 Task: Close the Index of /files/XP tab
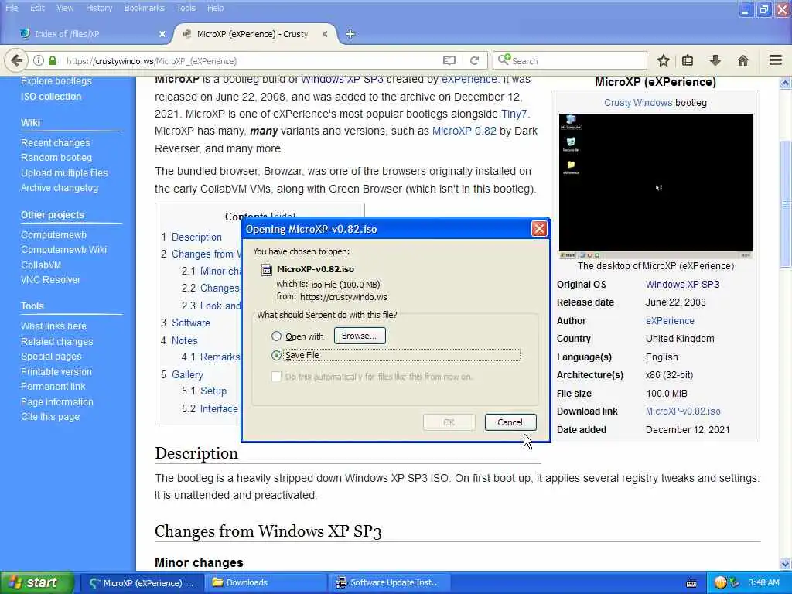tap(162, 34)
